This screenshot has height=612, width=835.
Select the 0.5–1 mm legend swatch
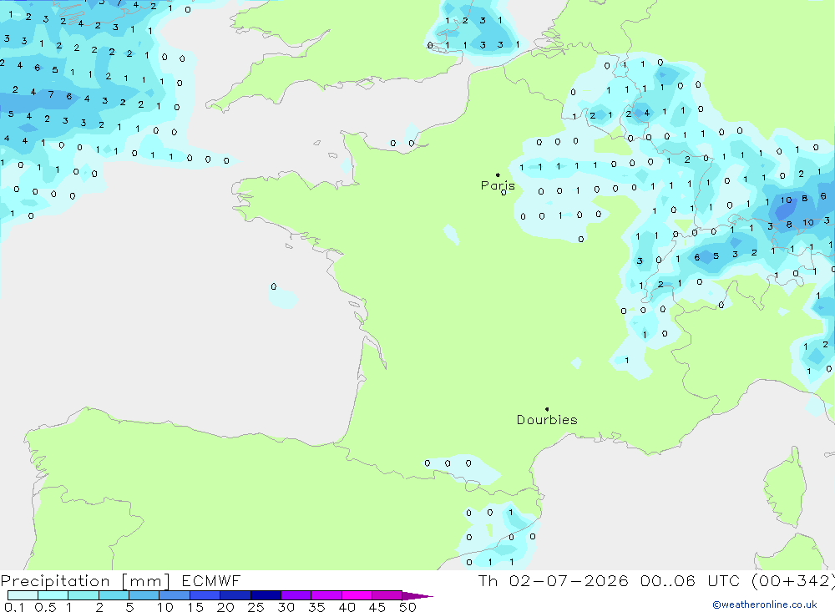[x=53, y=595]
